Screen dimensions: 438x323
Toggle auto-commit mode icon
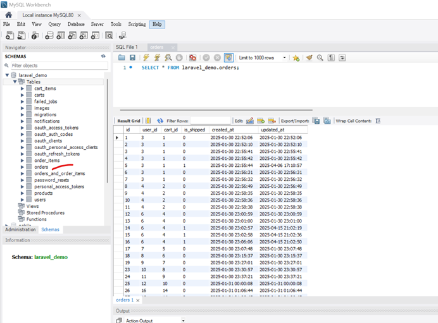click(x=228, y=58)
